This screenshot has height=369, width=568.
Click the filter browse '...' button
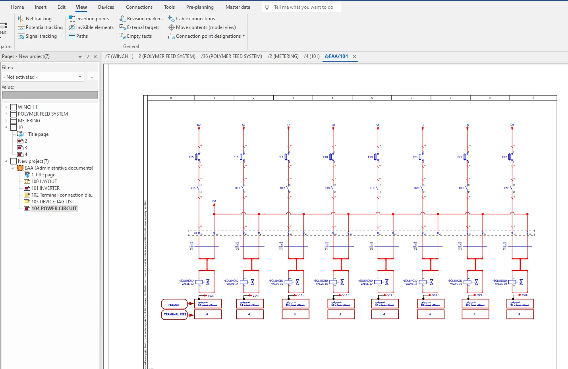93,77
